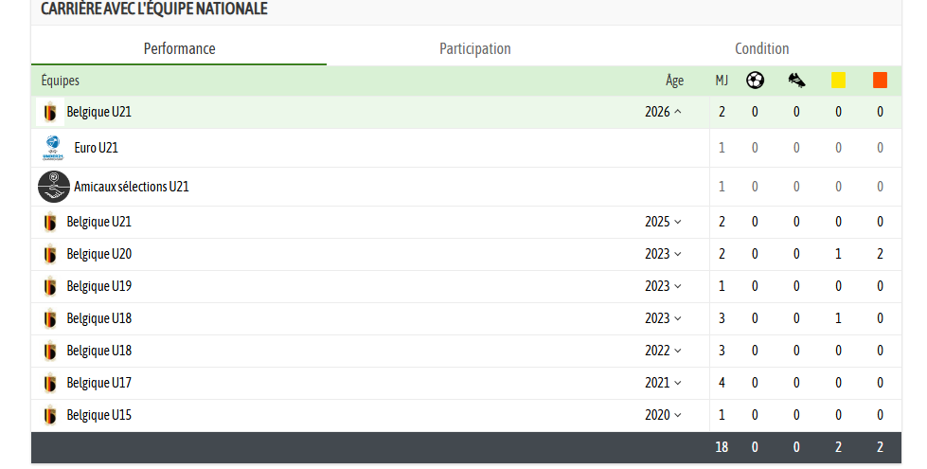Click the assists boot column icon
Screen dimensions: 927x469
[796, 80]
